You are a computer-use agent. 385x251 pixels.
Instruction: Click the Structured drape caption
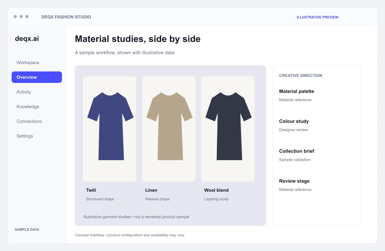coord(100,199)
